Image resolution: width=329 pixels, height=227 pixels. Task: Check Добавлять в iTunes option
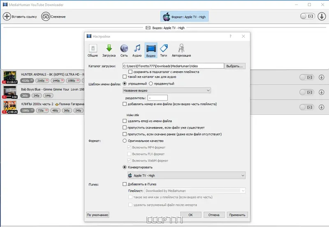125,184
